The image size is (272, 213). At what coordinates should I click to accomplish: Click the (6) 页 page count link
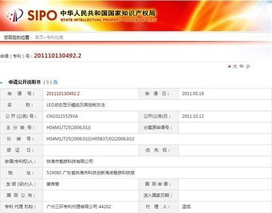click(x=50, y=82)
